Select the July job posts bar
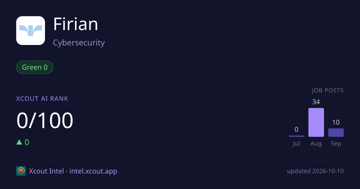 [x=296, y=136]
